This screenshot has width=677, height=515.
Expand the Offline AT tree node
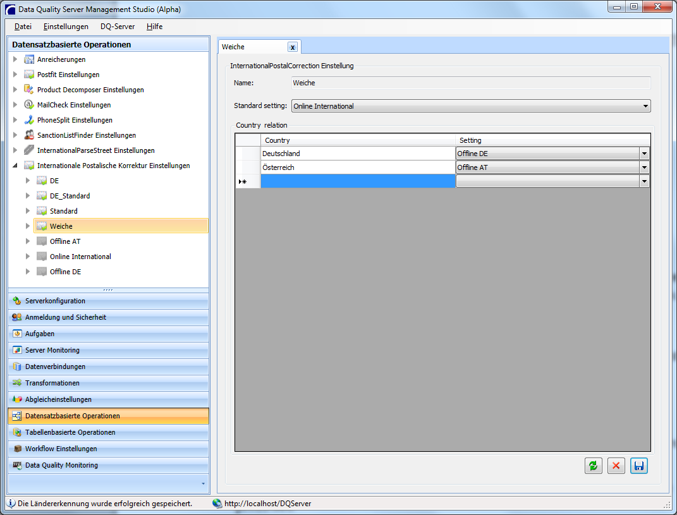coord(28,241)
